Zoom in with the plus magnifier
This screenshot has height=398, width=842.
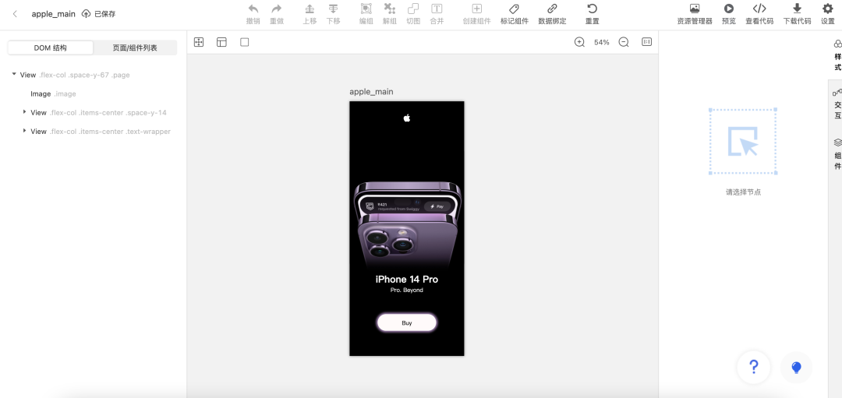coord(579,42)
